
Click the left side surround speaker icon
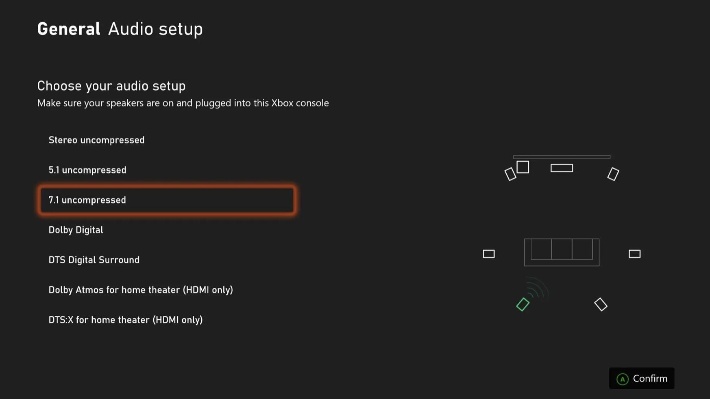(488, 254)
